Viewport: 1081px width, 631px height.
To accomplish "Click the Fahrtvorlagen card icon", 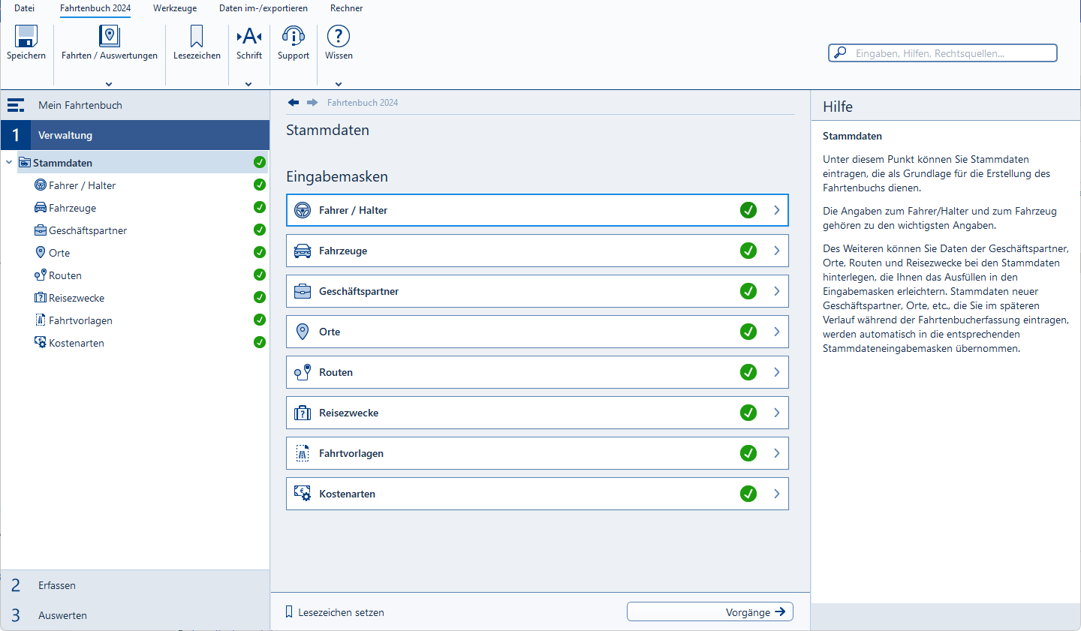I will pyautogui.click(x=303, y=453).
